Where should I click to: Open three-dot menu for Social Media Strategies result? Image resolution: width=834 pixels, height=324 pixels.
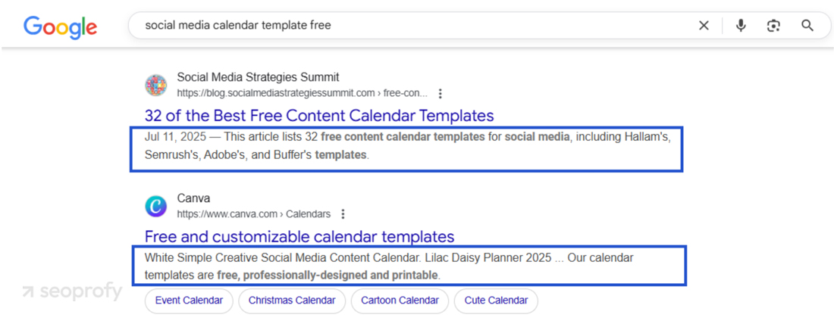[441, 94]
